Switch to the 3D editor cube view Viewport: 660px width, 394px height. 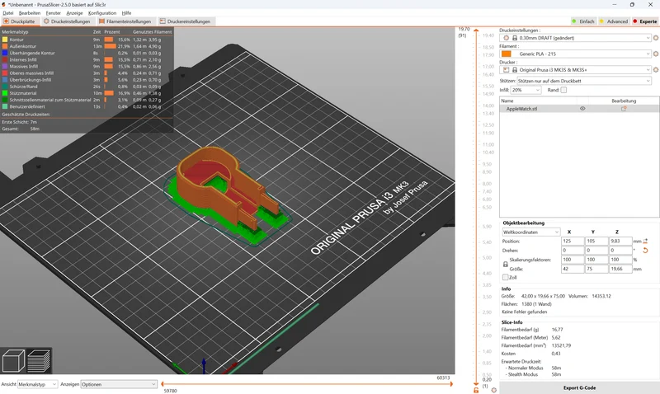tap(13, 361)
